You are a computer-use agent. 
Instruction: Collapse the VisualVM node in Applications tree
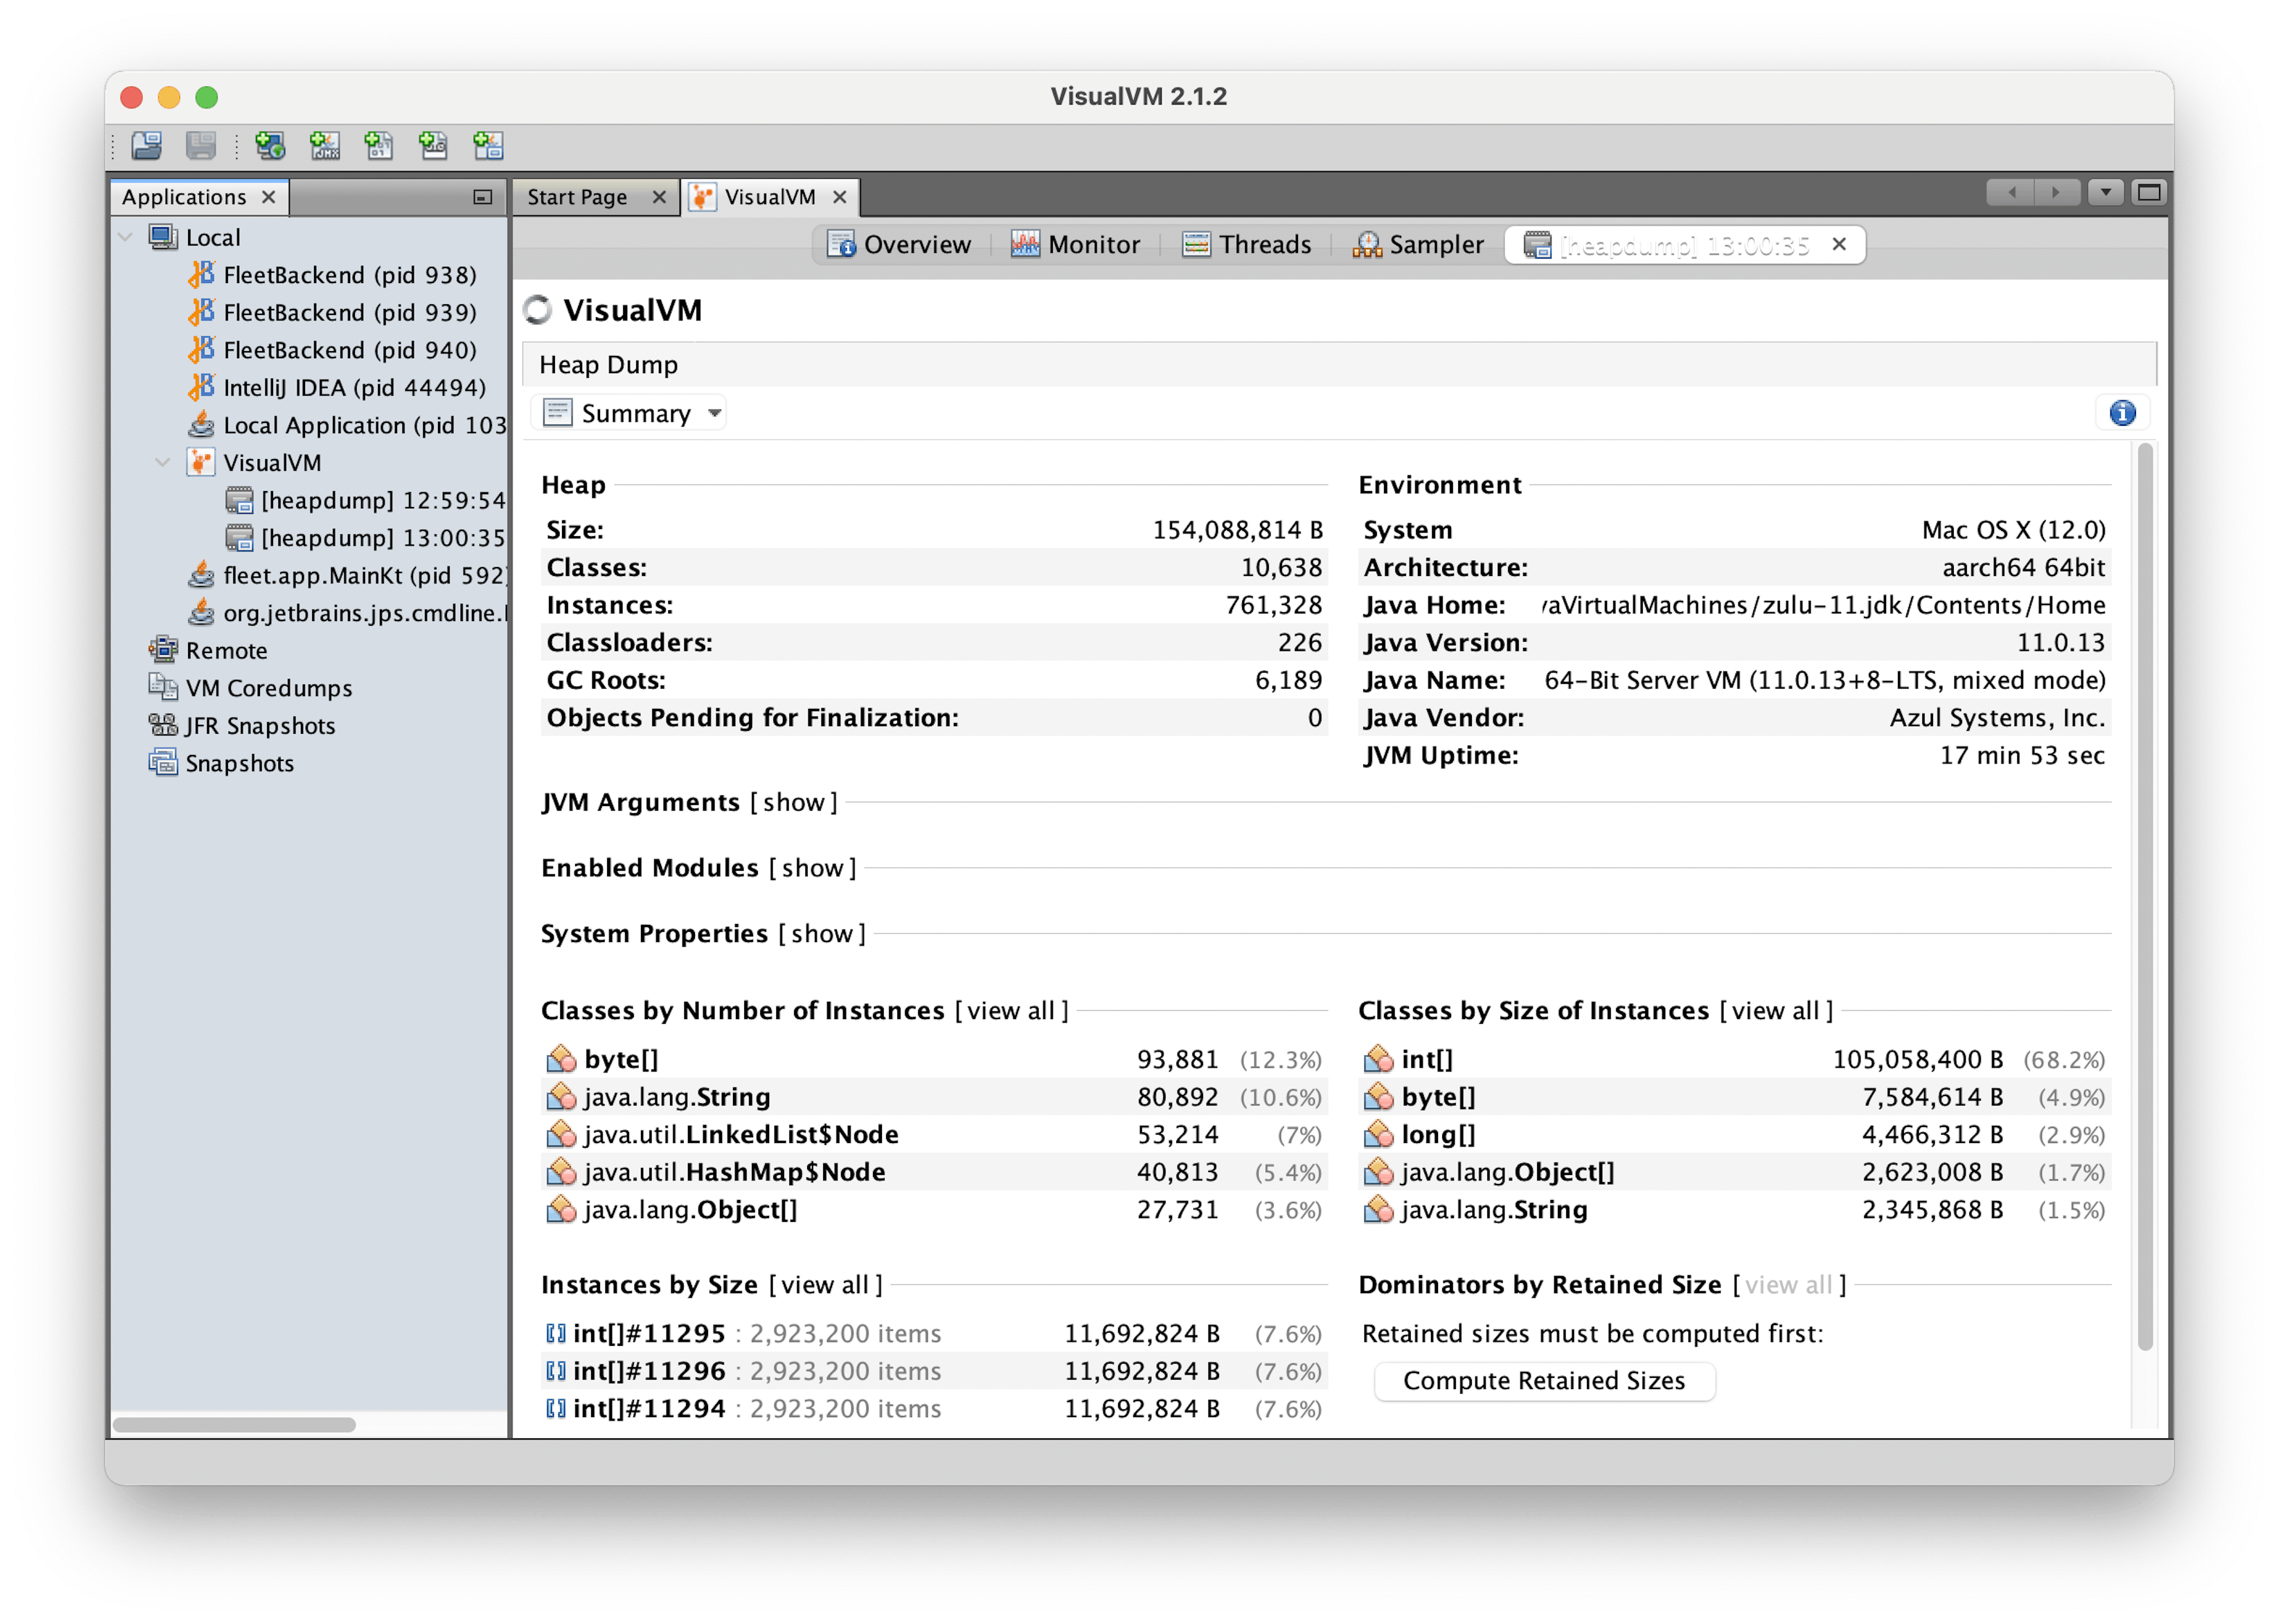(x=163, y=462)
